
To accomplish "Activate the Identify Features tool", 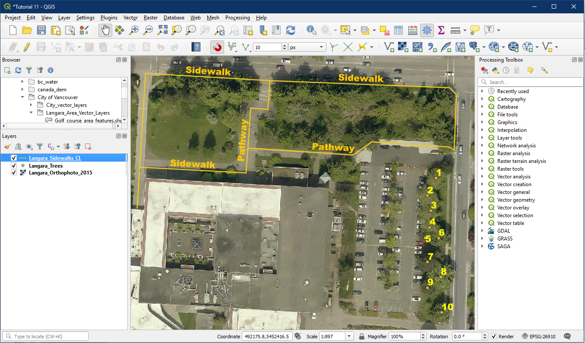I will point(311,30).
